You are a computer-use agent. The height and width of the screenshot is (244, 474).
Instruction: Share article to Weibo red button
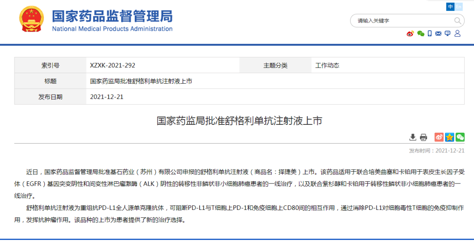pyautogui.click(x=439, y=137)
